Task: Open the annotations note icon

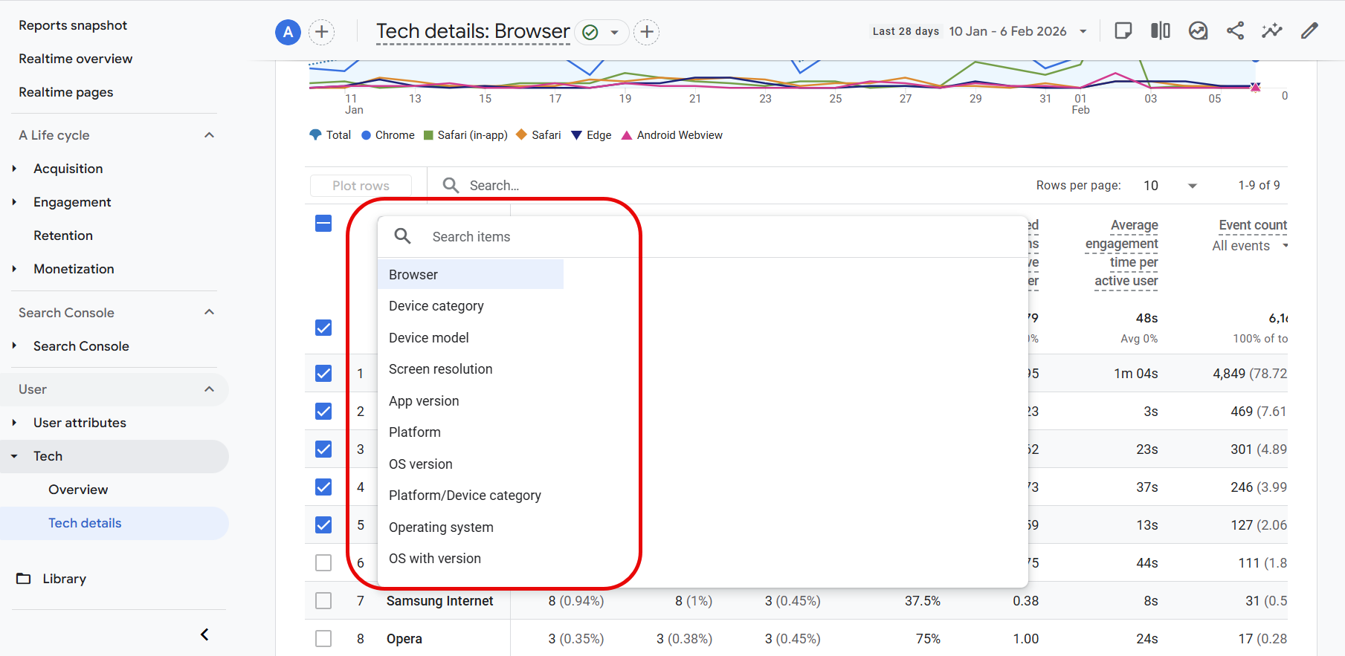Action: [x=1123, y=30]
